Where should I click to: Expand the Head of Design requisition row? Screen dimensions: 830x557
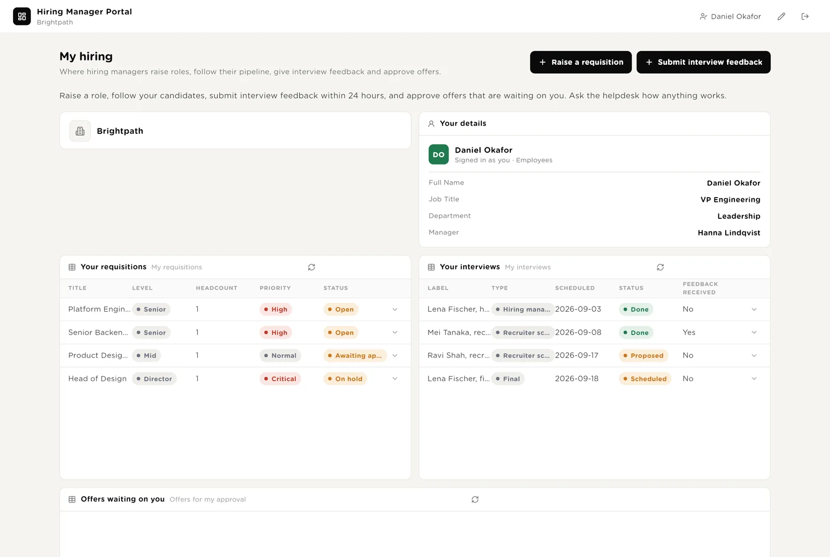395,379
